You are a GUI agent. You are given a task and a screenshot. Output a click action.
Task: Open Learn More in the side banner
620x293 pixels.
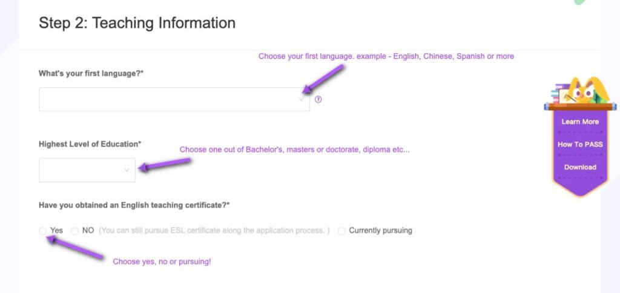pos(579,122)
